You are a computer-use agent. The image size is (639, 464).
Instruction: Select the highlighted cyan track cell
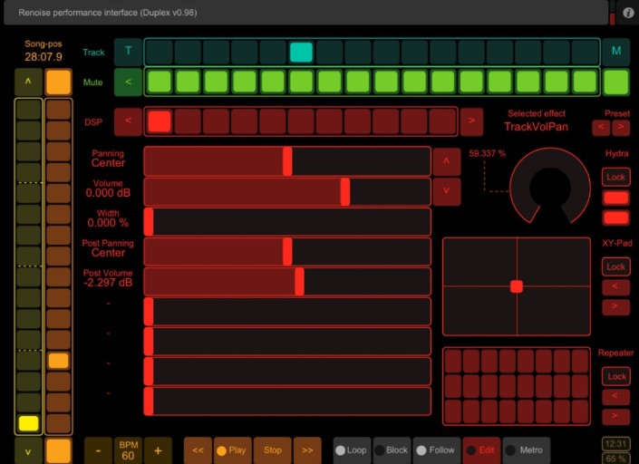pyautogui.click(x=301, y=53)
